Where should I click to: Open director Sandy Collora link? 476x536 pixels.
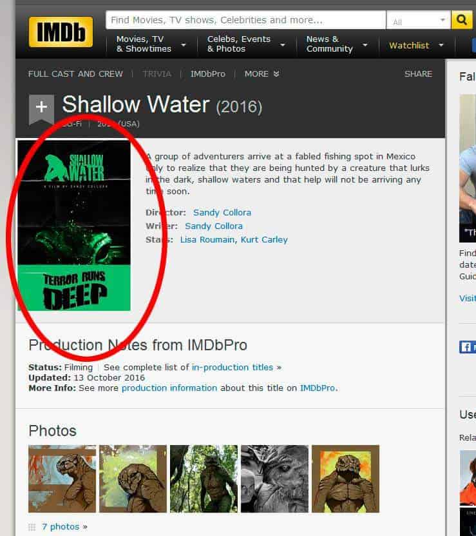(222, 213)
